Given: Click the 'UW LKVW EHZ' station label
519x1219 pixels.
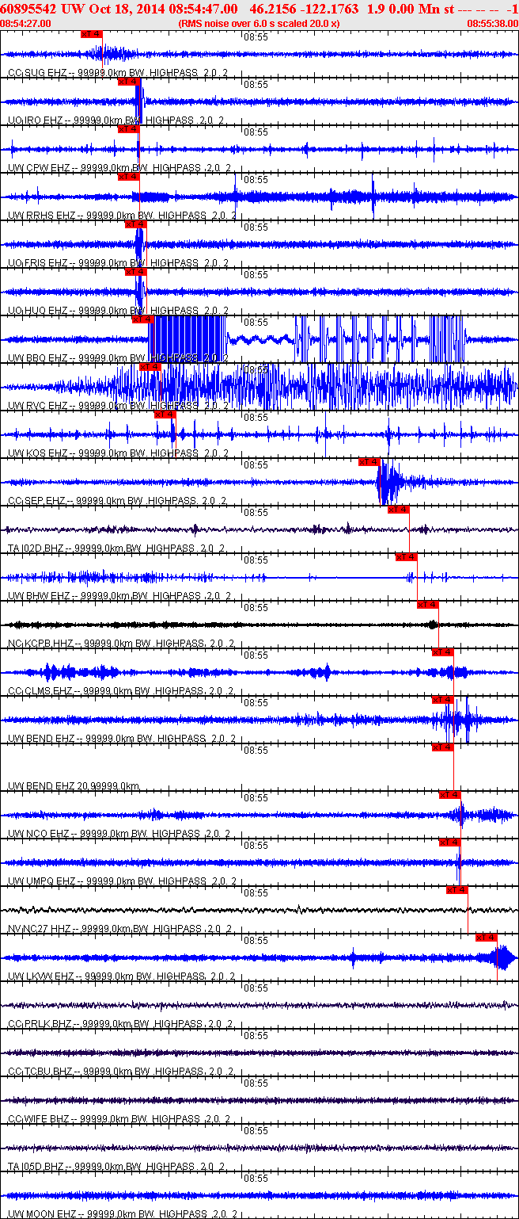Looking at the screenshot, I should coord(41,976).
